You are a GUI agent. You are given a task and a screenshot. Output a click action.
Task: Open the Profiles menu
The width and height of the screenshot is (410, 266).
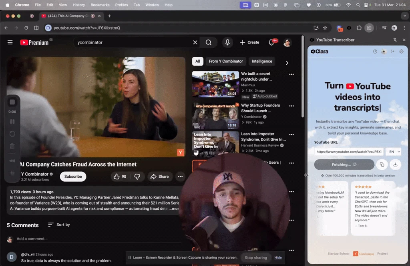[x=121, y=5]
